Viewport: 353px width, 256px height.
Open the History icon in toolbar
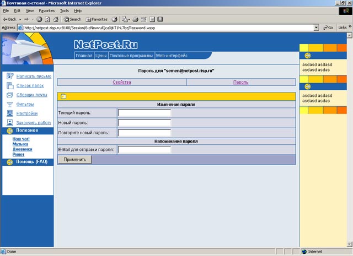coord(114,19)
